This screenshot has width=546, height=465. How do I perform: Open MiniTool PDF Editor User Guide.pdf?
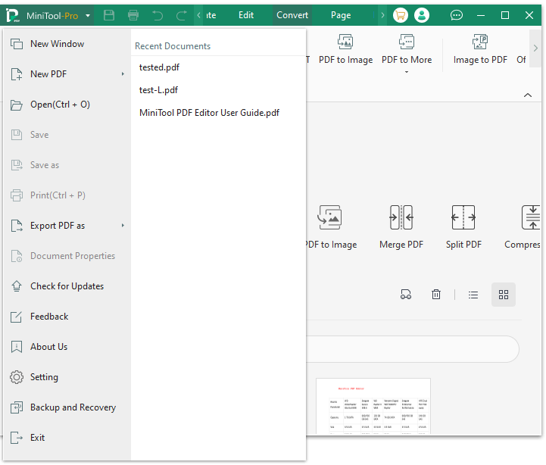pos(209,113)
